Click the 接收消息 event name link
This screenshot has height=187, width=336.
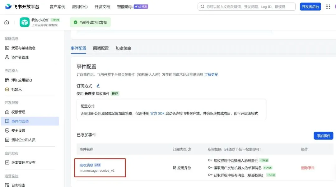(86, 165)
